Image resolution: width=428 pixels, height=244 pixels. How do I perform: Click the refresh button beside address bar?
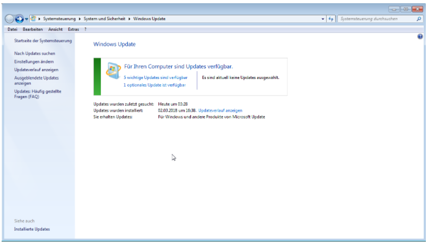point(331,19)
